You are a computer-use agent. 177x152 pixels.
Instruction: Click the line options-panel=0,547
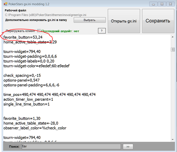click(21, 80)
